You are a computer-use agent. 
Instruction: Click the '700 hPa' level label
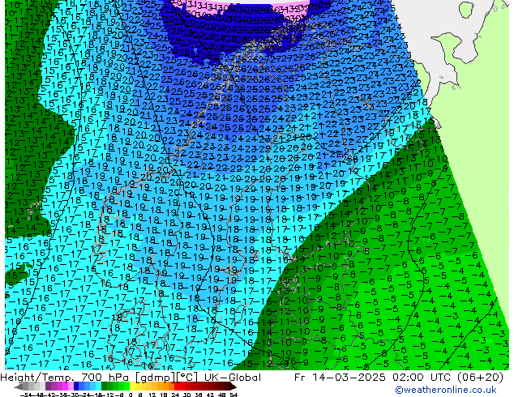click(104, 377)
